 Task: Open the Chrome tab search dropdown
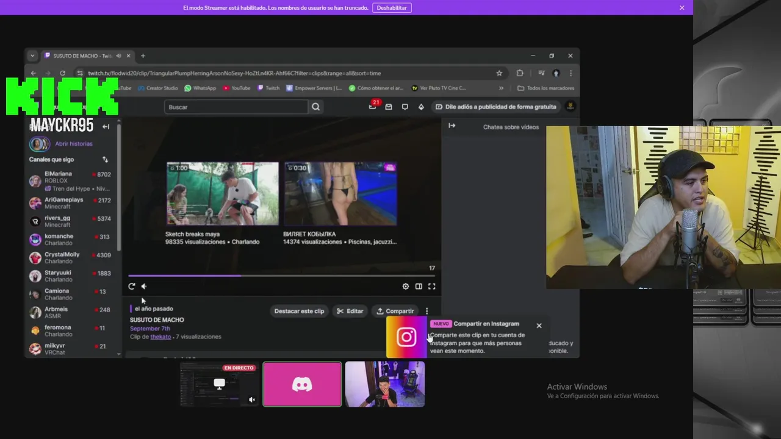coord(32,55)
